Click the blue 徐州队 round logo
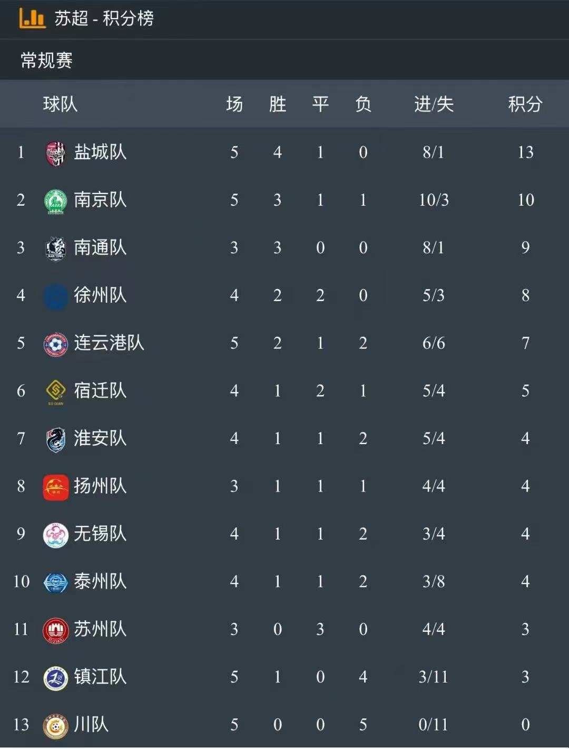Viewport: 569px width, 749px height. [x=55, y=296]
